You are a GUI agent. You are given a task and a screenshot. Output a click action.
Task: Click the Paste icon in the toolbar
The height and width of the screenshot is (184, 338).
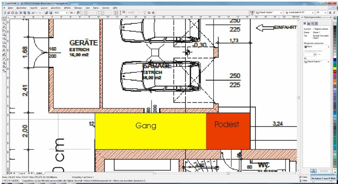29,13
